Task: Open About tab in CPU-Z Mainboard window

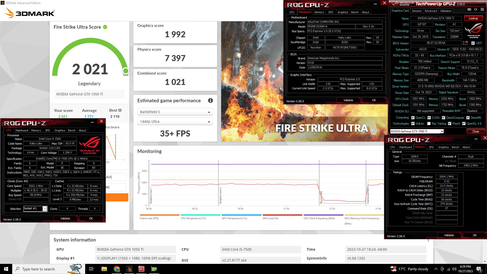Action: coord(366,12)
